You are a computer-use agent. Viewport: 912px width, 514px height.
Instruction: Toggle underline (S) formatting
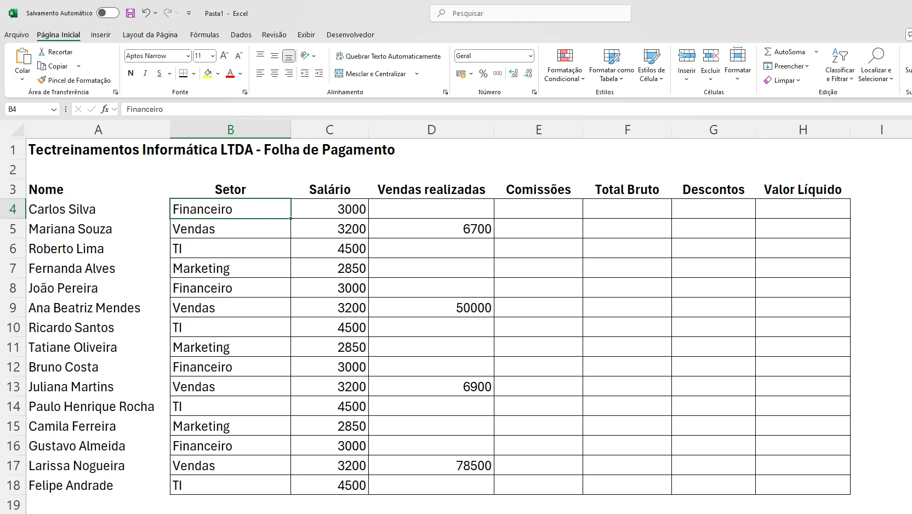coord(159,73)
